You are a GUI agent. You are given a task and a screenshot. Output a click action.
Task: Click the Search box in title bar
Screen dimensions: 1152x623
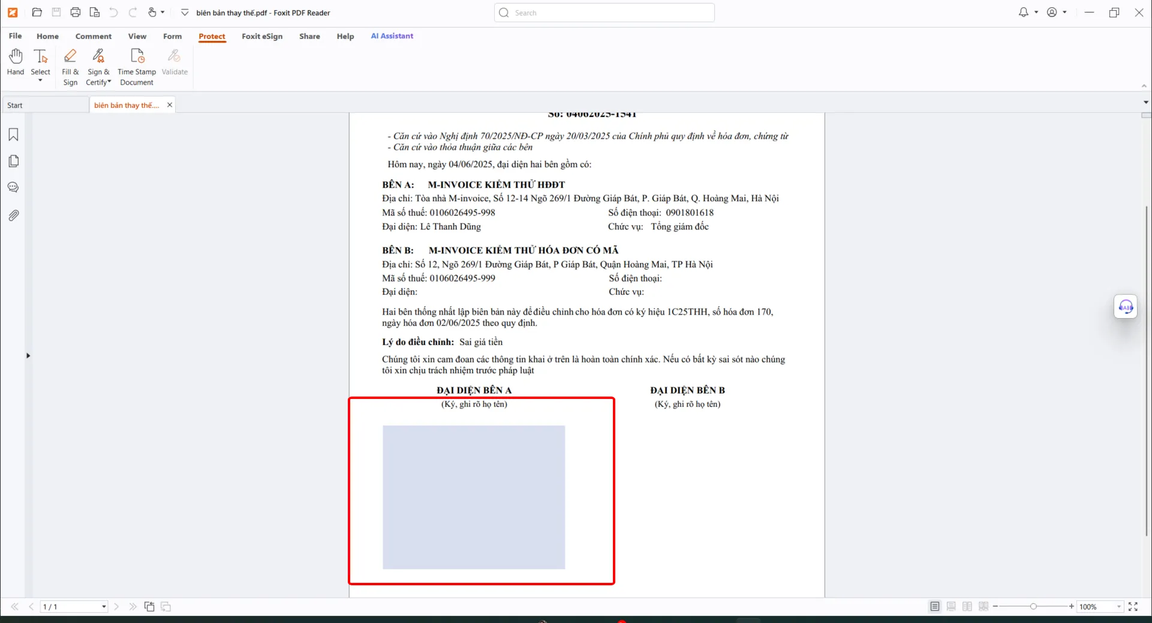(x=604, y=13)
